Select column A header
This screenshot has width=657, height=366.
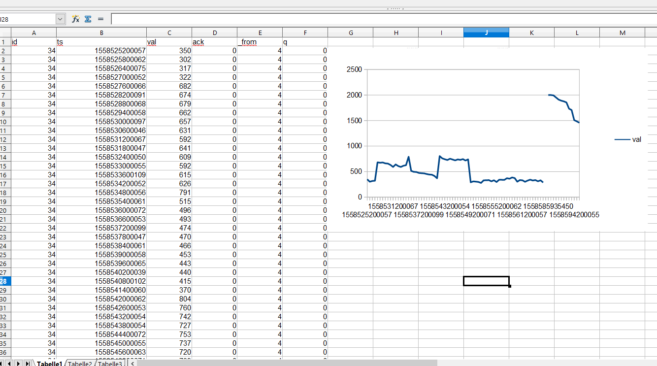tap(33, 33)
